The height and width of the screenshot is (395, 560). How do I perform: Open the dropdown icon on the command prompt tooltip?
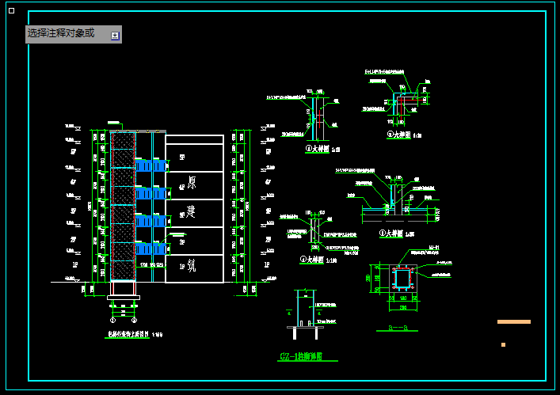click(115, 36)
